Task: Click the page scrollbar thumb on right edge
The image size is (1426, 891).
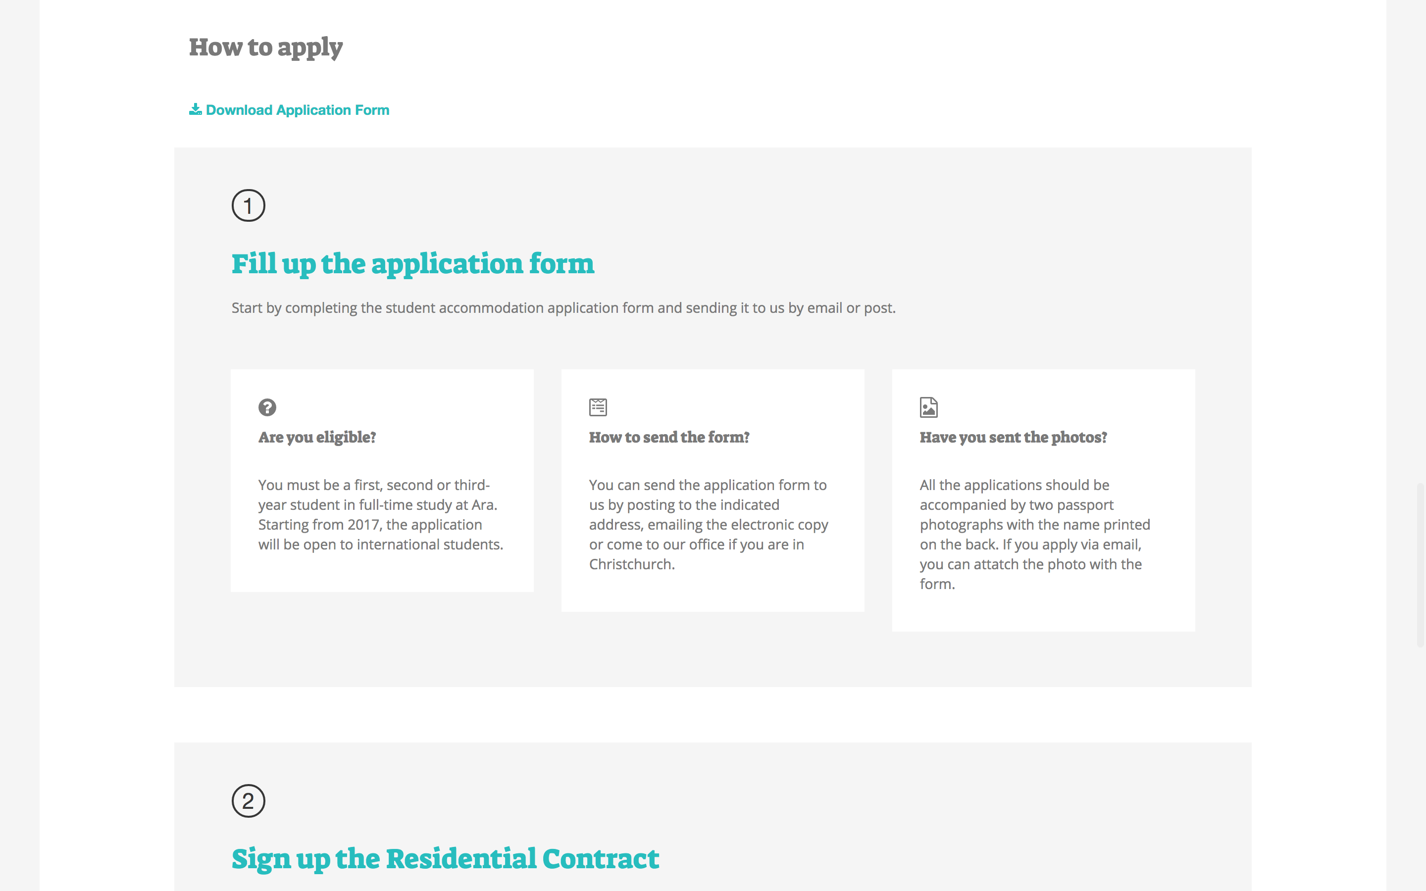Action: pos(1420,564)
